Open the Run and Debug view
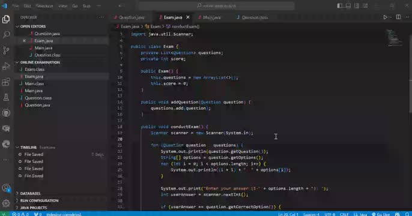 pos(6,66)
